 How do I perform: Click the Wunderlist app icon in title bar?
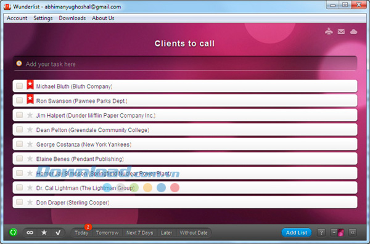pyautogui.click(x=7, y=7)
